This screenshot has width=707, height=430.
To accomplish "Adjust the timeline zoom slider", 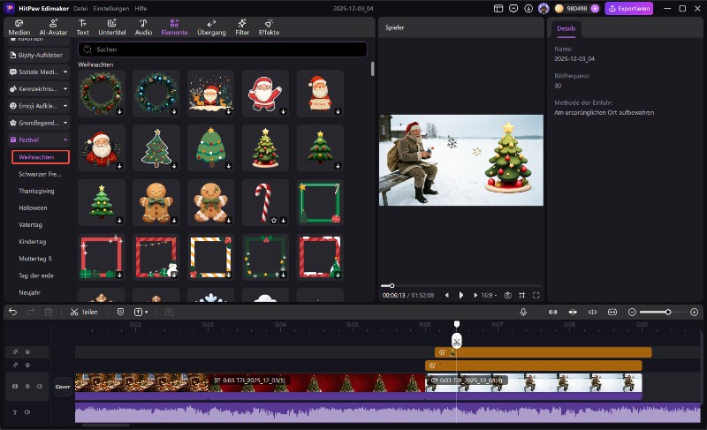I will [x=667, y=312].
